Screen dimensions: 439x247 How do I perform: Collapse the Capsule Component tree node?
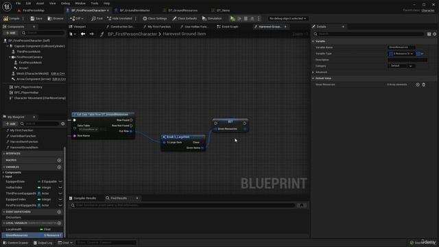[8, 46]
